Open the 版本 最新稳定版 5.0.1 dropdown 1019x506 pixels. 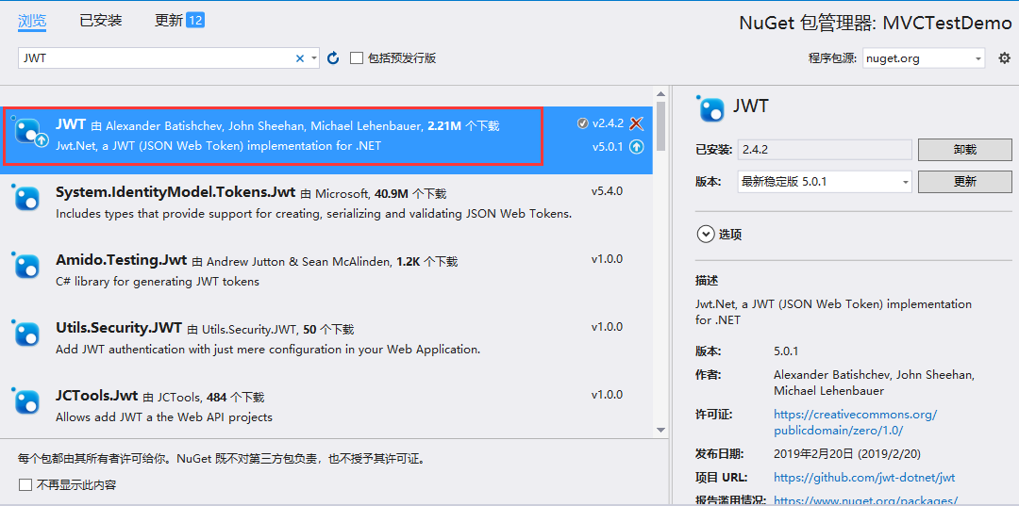click(x=825, y=182)
